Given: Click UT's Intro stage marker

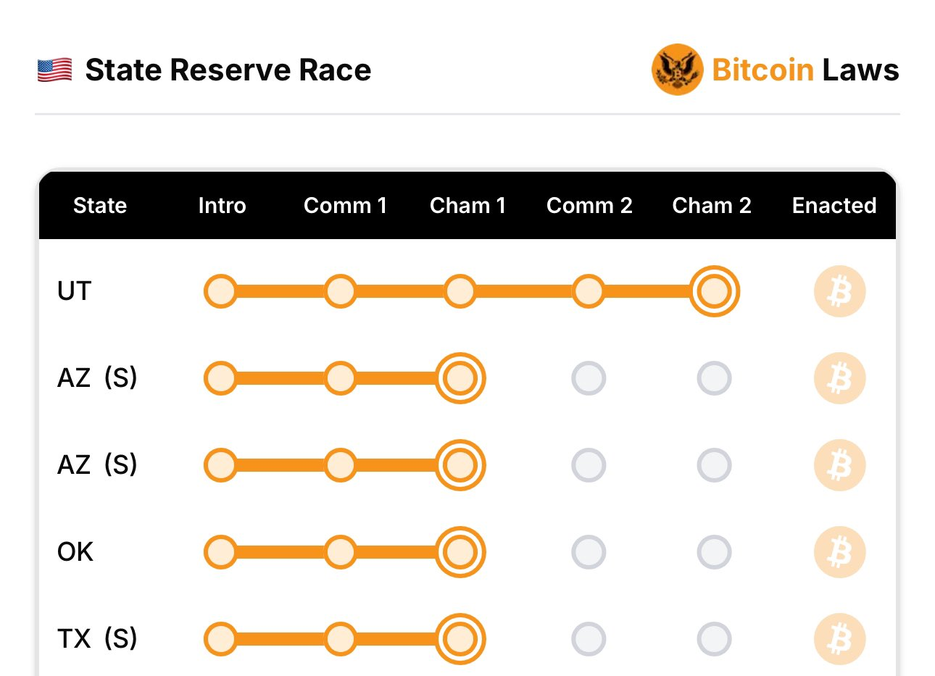Looking at the screenshot, I should [220, 291].
